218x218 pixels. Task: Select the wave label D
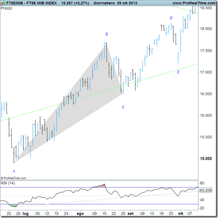(x=171, y=18)
